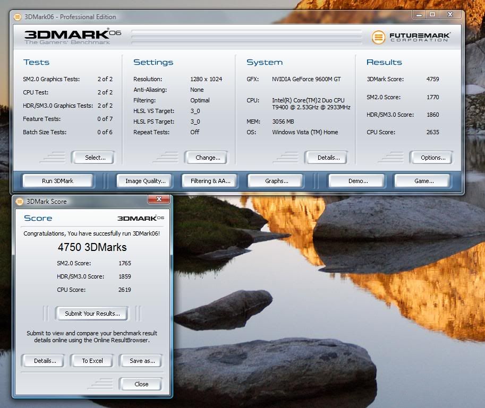The width and height of the screenshot is (485, 408).
Task: Click the '4750 3DMarks' score text
Action: [x=92, y=247]
